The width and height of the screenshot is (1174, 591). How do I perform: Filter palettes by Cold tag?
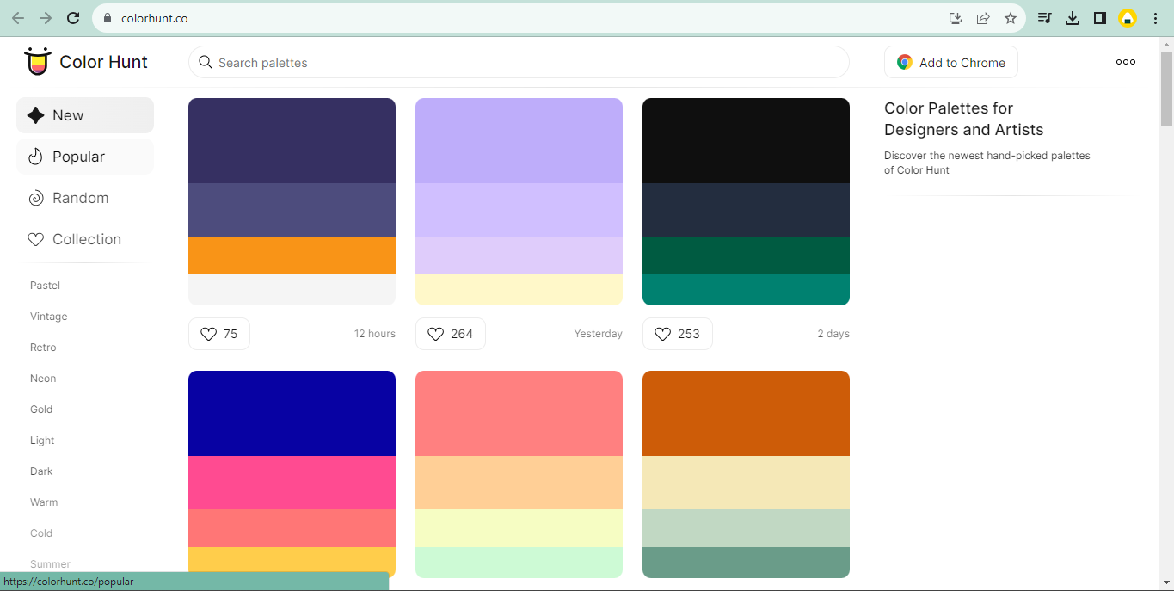point(41,533)
